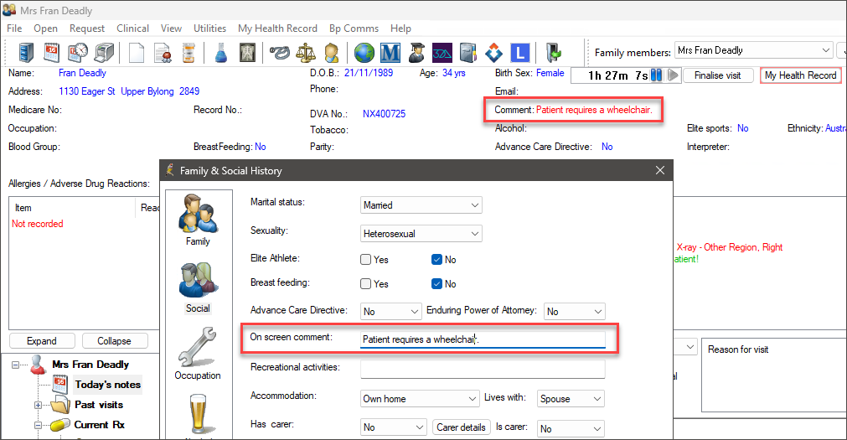Click the prescription pill bottle icon
The height and width of the screenshot is (440, 847).
click(189, 53)
